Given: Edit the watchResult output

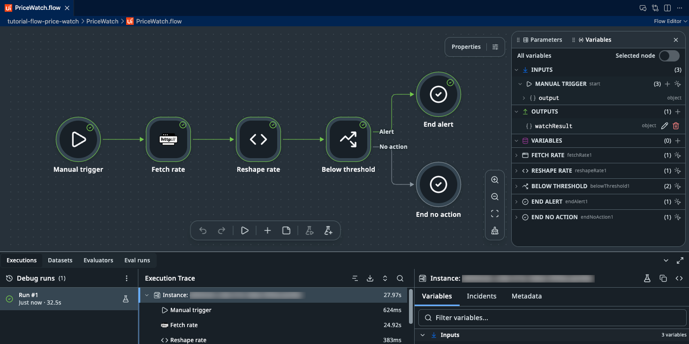Looking at the screenshot, I should (x=665, y=126).
